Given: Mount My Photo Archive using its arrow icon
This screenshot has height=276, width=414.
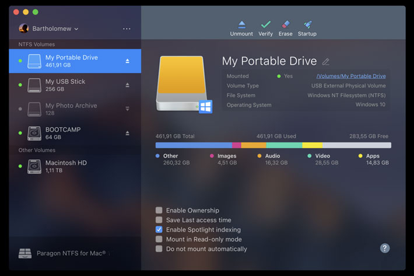Looking at the screenshot, I should 127,109.
